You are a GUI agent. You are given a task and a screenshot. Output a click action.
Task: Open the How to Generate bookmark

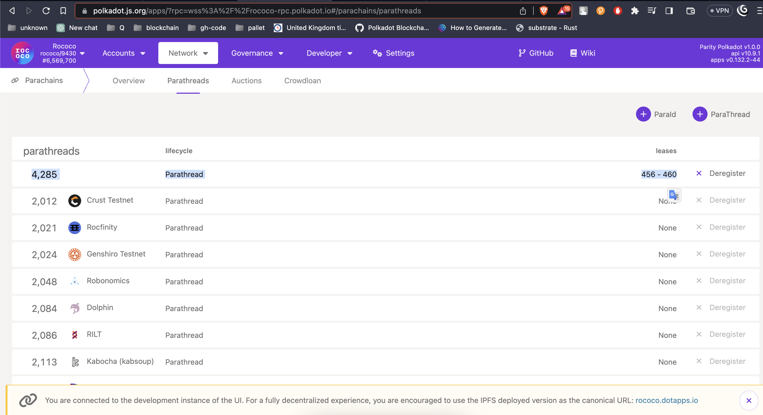point(473,28)
